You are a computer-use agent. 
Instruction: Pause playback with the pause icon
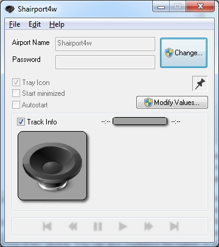[x=98, y=226]
